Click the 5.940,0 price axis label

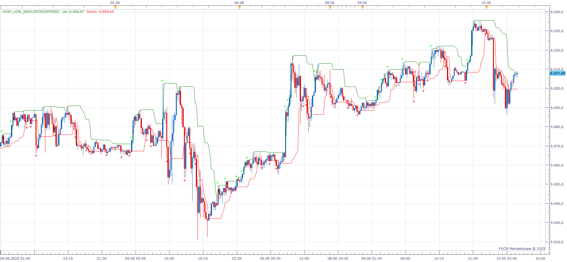(x=557, y=204)
